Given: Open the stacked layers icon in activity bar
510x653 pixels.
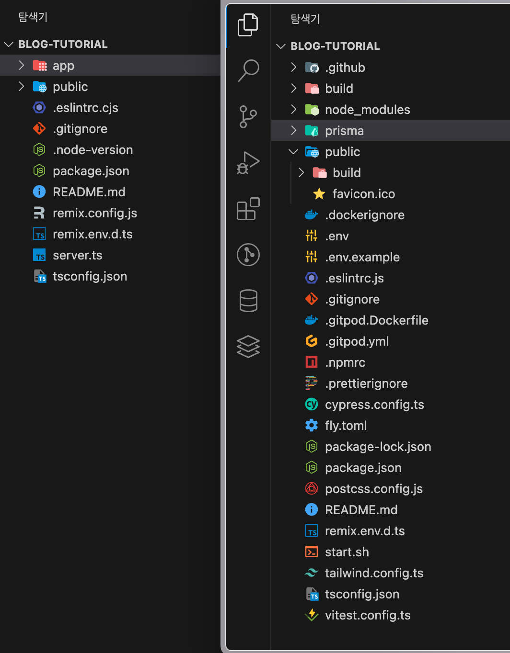Looking at the screenshot, I should click(248, 347).
